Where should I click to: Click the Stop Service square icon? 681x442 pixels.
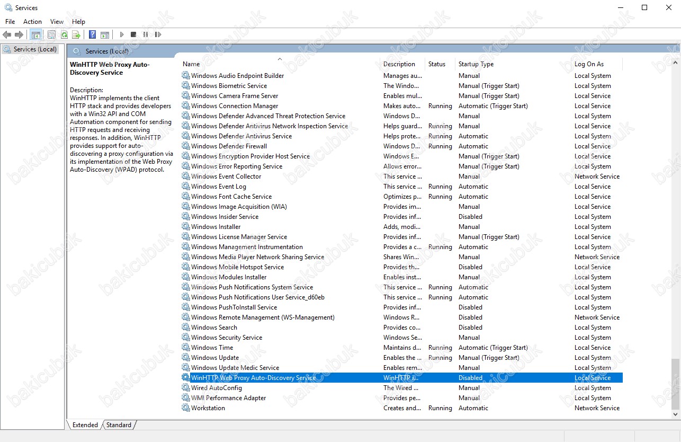tap(133, 34)
